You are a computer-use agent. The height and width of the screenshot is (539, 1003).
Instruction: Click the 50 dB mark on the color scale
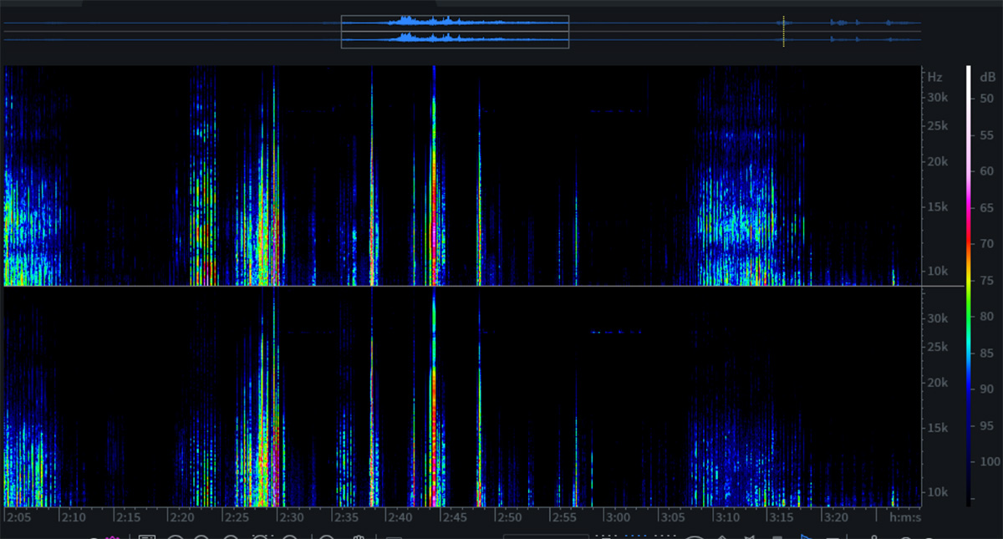[x=986, y=99]
